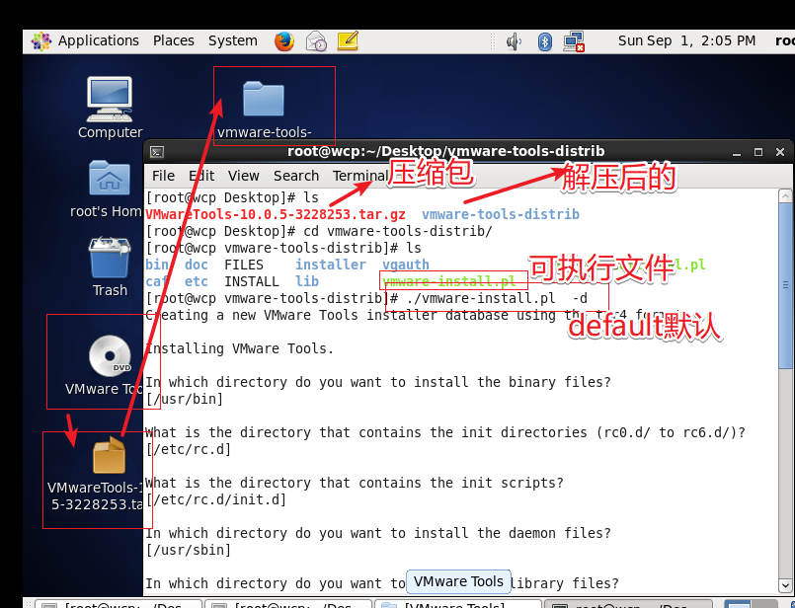This screenshot has height=608, width=795.
Task: Launch Firefox from the top panel
Action: (x=284, y=41)
